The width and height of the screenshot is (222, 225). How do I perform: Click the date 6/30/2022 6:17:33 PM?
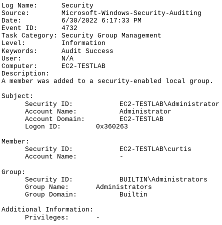101,20
